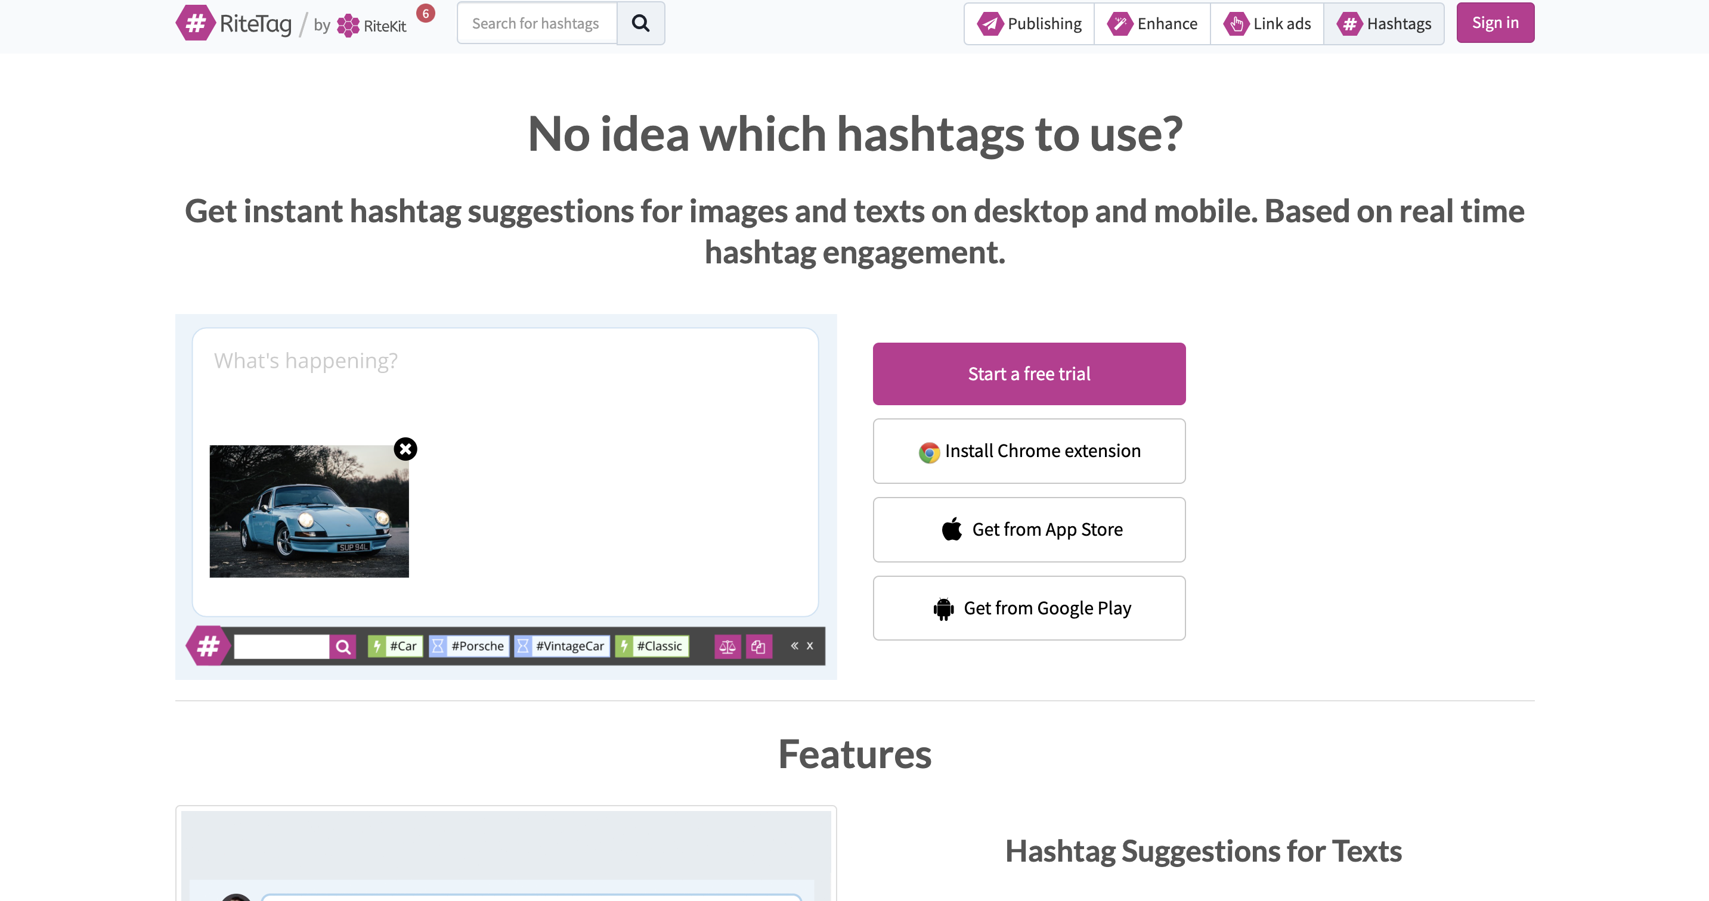Select the #Porsche hashtag suggestion
1709x901 pixels.
point(469,646)
